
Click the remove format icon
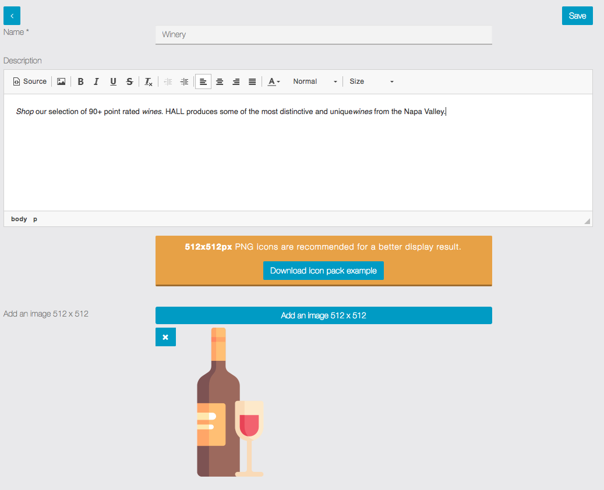point(149,81)
